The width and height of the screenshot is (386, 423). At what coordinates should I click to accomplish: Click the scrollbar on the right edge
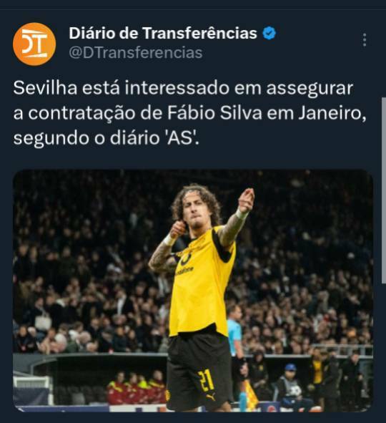[384, 190]
